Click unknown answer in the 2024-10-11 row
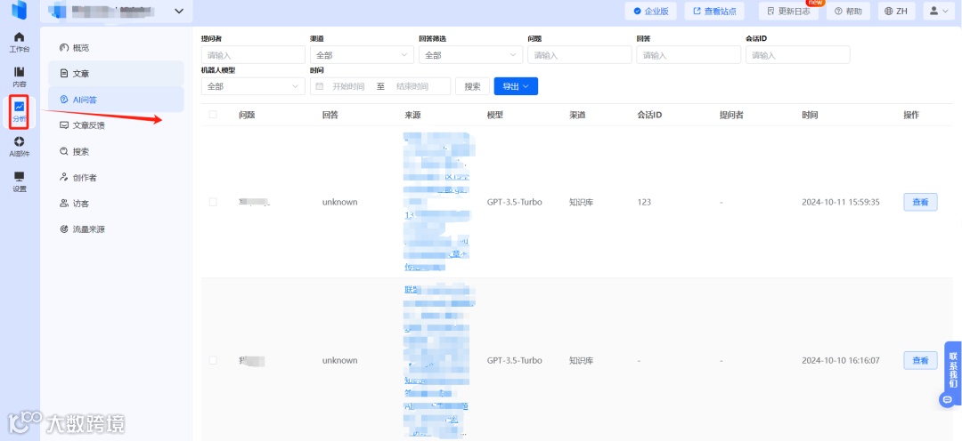 point(340,202)
